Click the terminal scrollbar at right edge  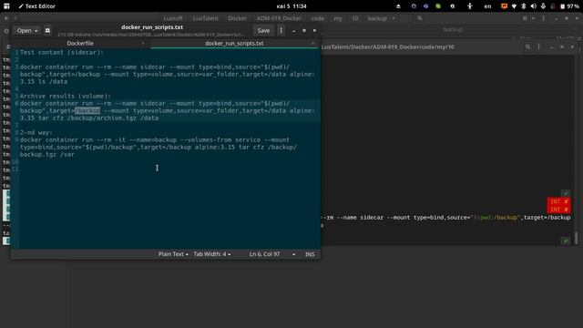577,238
